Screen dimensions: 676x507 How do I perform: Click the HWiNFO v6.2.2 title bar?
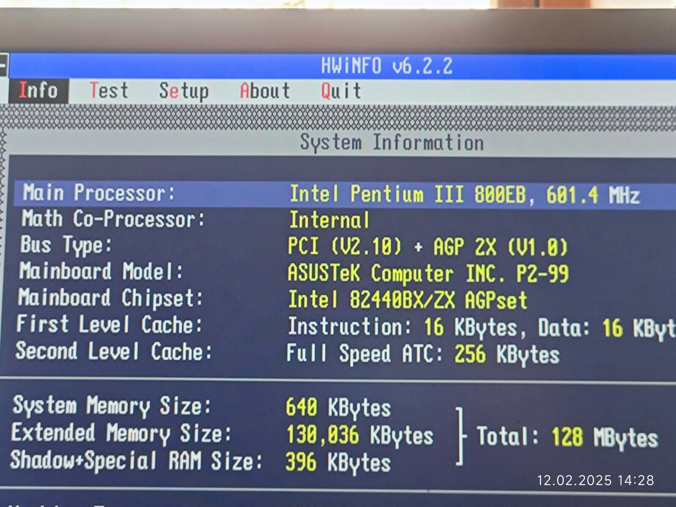[x=386, y=66]
